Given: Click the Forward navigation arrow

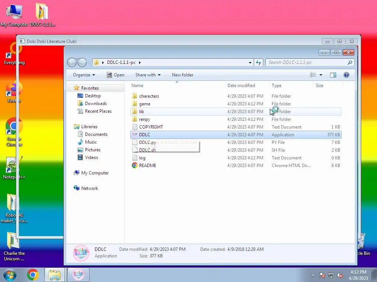Looking at the screenshot, I should coord(82,62).
